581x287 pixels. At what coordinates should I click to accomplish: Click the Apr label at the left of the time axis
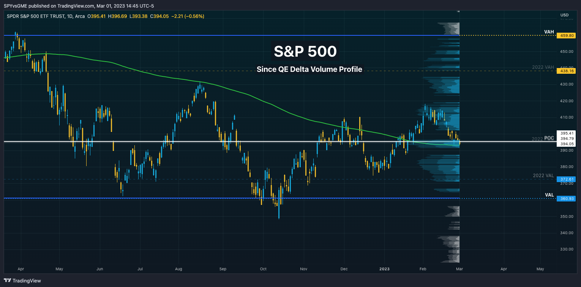[x=21, y=269]
